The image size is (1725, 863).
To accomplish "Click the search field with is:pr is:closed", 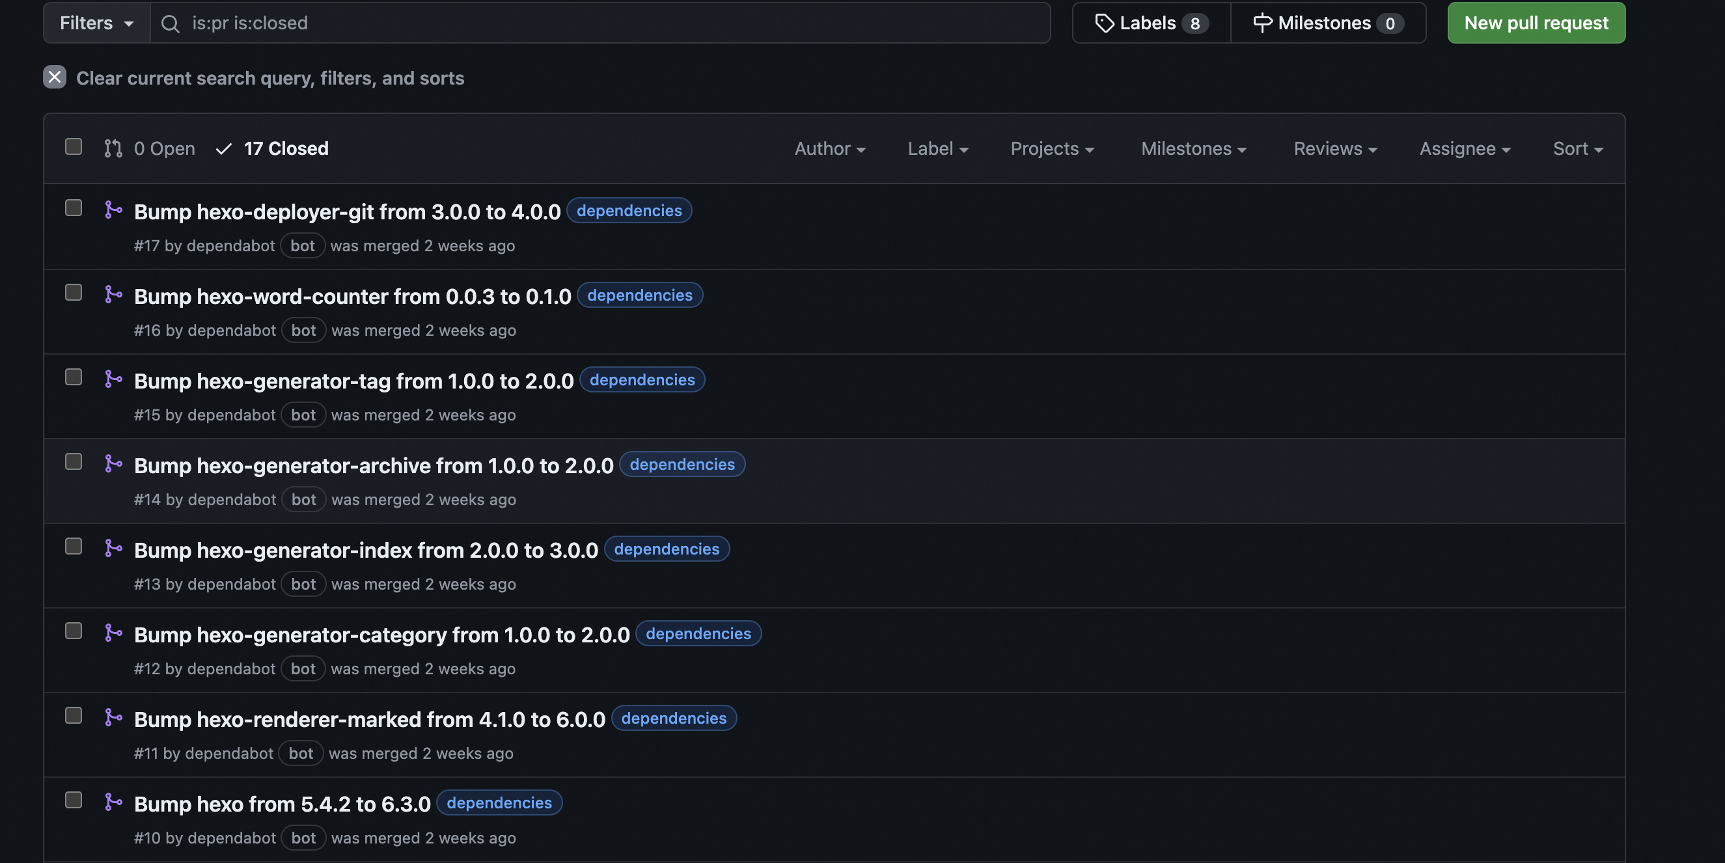I will [x=600, y=23].
